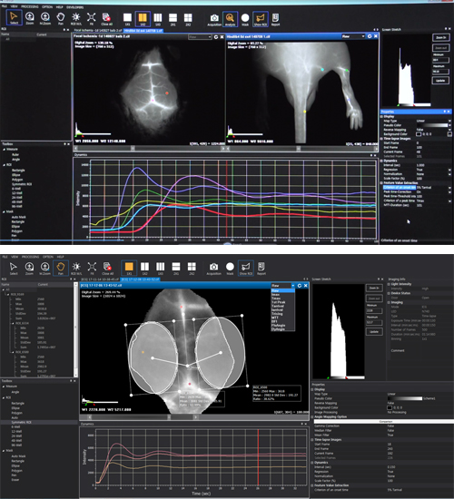Select the ROI W/L tool in upper window
The image size is (454, 499).
(x=76, y=18)
